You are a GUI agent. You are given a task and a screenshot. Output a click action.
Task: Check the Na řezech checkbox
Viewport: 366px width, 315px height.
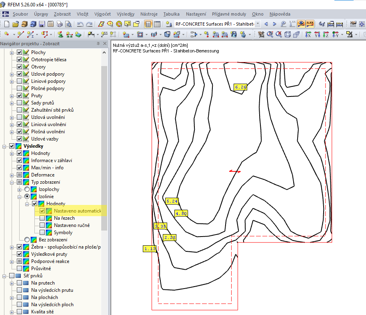tap(42, 218)
